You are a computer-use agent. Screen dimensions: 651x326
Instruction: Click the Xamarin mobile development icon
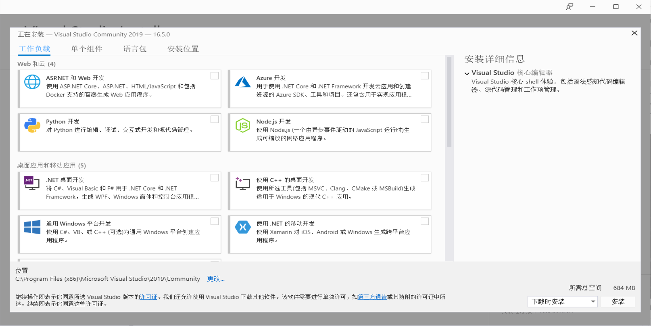[243, 227]
